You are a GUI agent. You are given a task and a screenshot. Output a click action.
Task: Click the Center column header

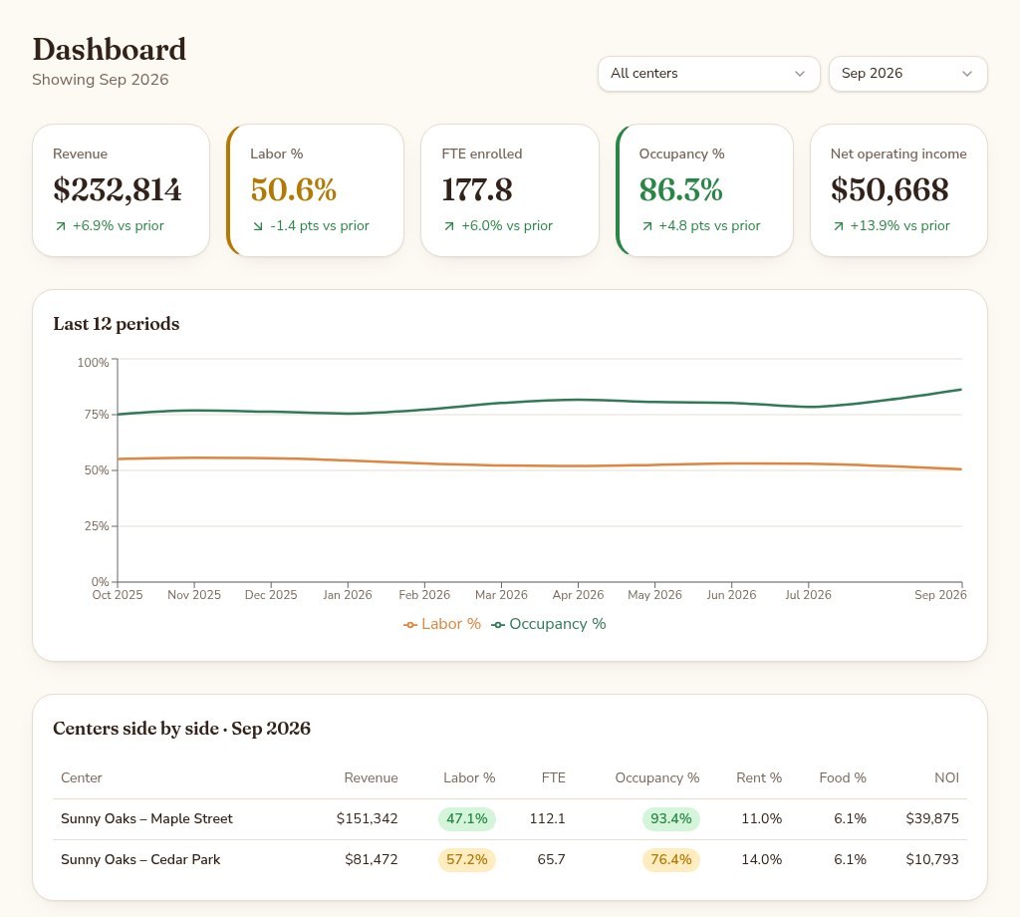coord(82,777)
